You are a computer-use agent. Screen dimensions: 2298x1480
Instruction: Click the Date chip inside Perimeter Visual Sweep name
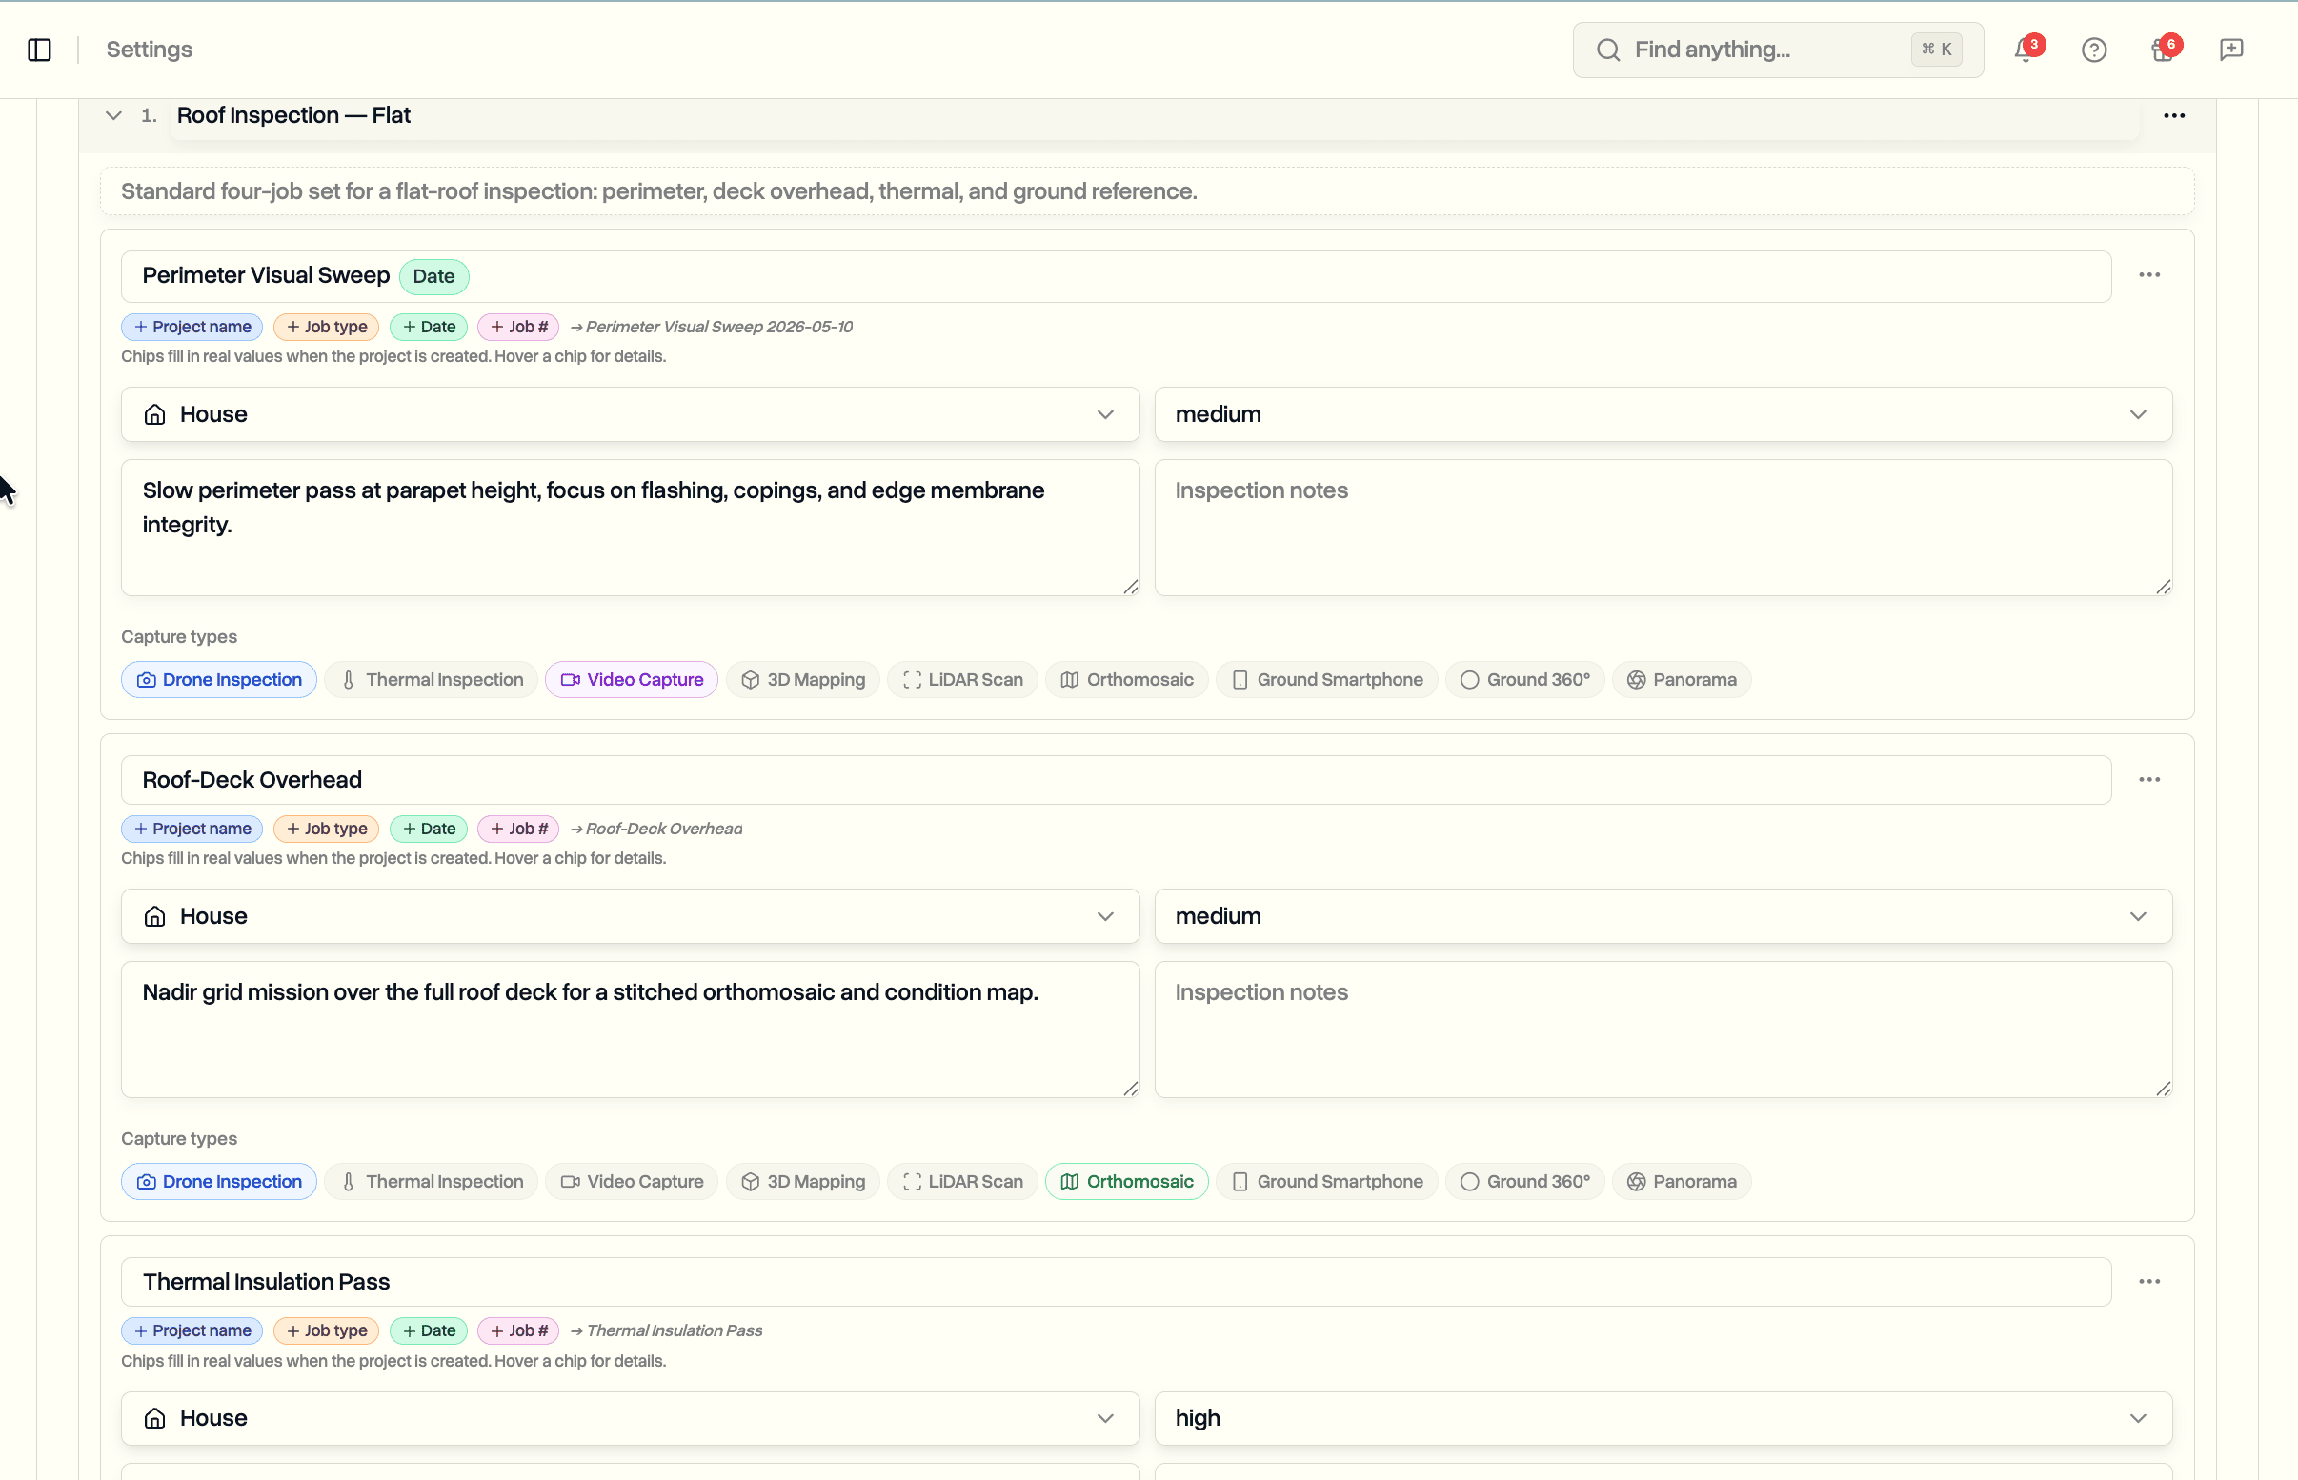tap(433, 277)
